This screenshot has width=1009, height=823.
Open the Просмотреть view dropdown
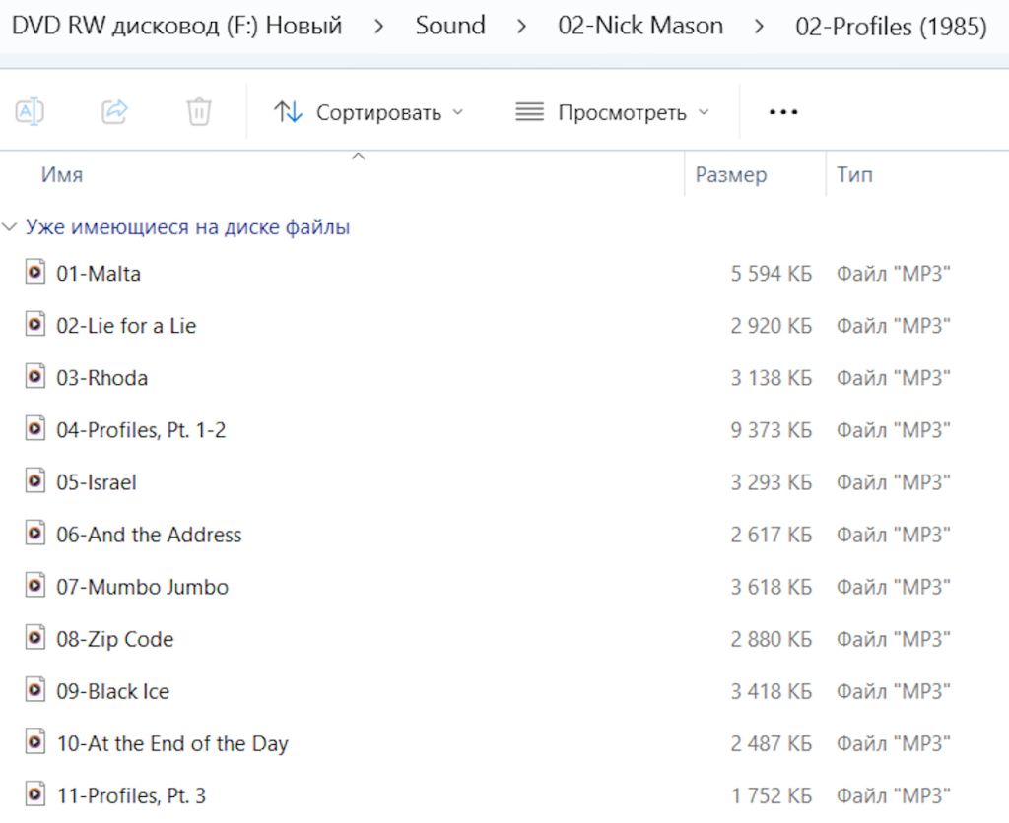[612, 112]
